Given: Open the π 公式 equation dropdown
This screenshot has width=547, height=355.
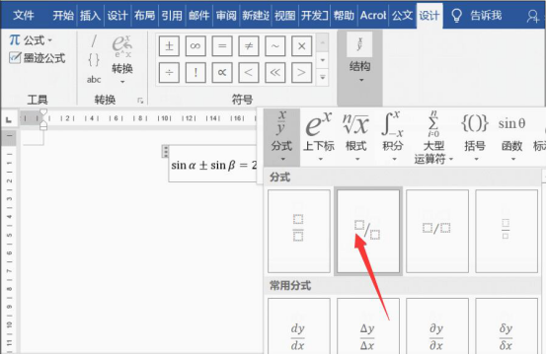Looking at the screenshot, I should point(31,40).
